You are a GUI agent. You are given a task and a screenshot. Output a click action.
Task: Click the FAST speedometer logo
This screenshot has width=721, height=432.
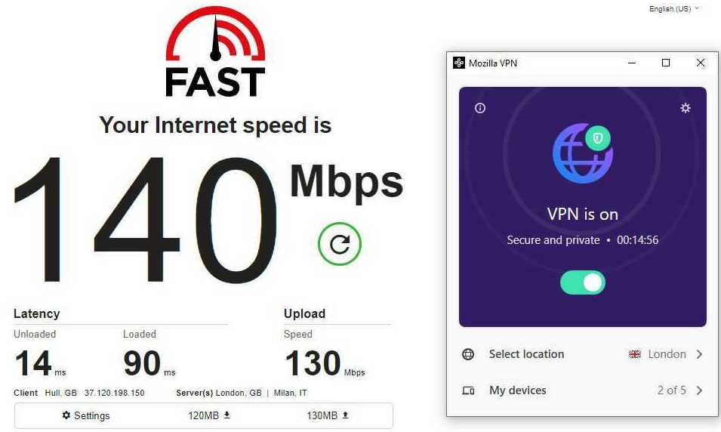215,51
